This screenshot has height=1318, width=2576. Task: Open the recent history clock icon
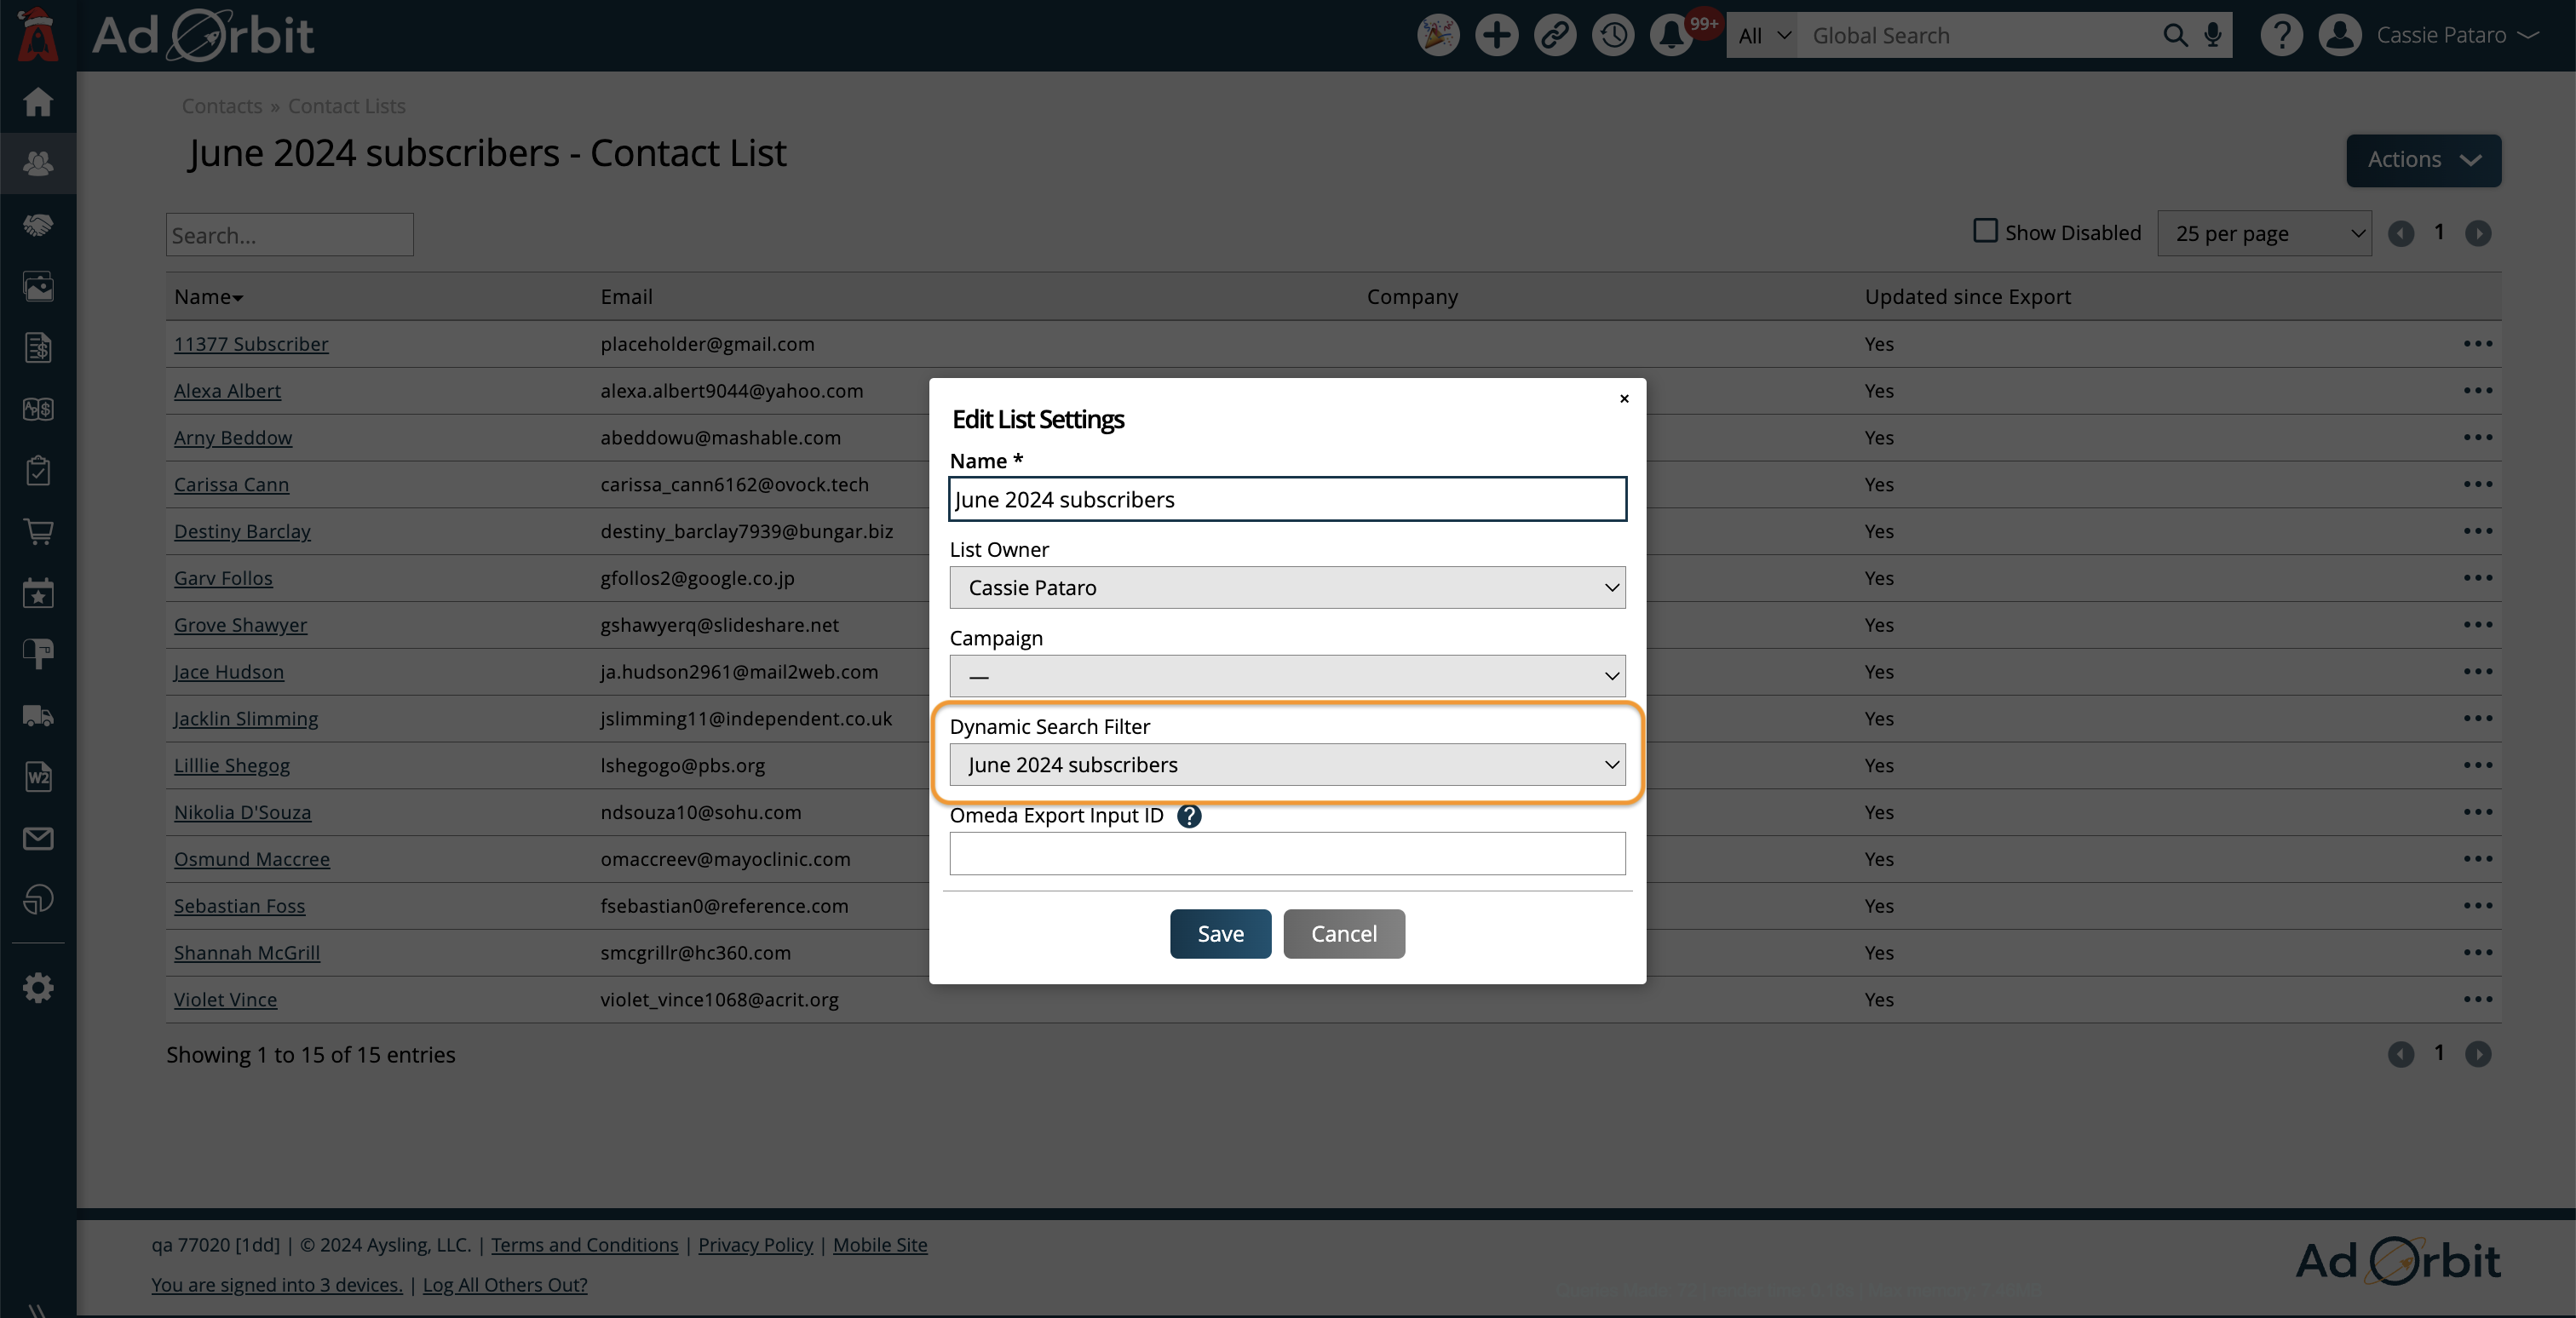click(1612, 35)
